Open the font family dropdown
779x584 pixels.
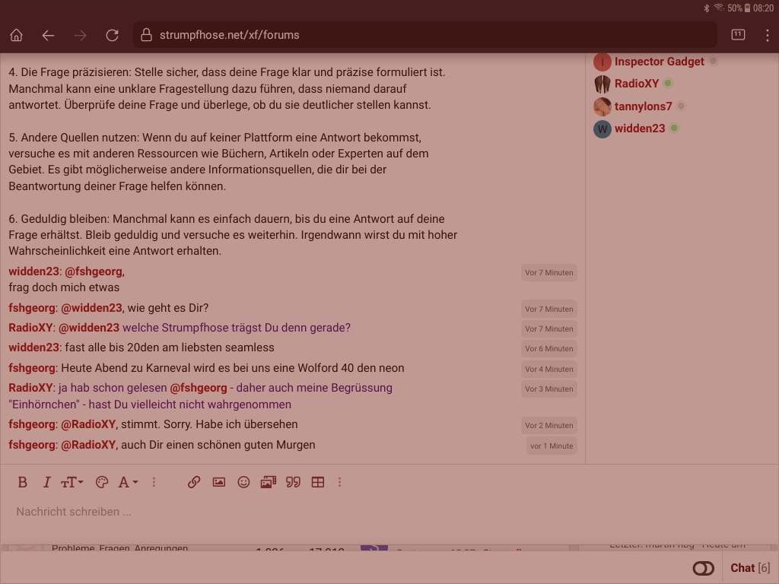click(x=128, y=482)
